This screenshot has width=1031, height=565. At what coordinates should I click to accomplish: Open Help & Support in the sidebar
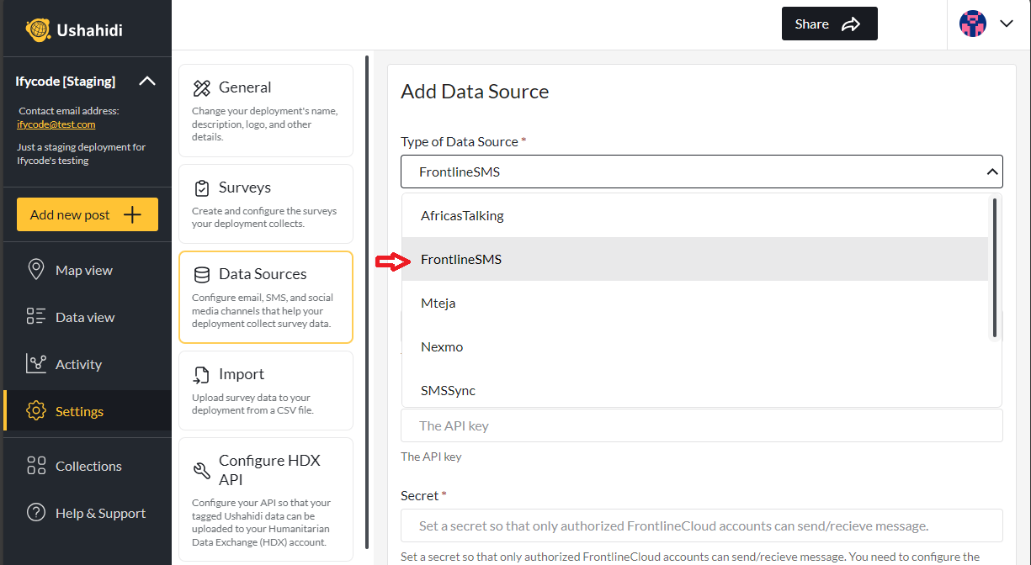coord(100,513)
